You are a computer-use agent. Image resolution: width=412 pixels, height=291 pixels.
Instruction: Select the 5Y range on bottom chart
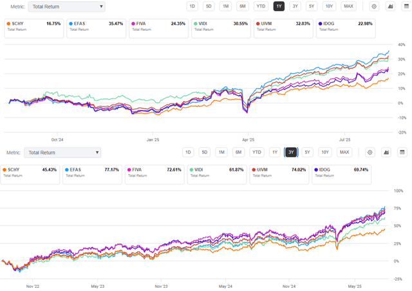click(308, 152)
